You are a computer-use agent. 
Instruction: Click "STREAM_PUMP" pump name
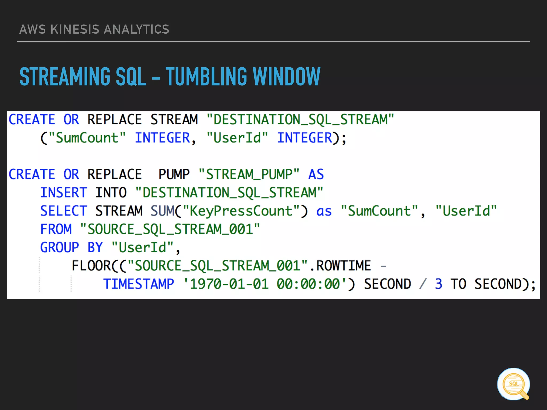click(x=249, y=174)
